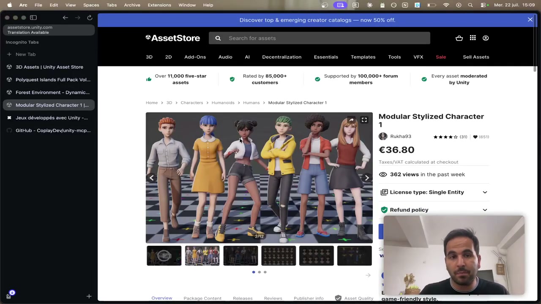Open the Wi-Fi menu bar icon
Image resolution: width=541 pixels, height=304 pixels.
click(446, 5)
